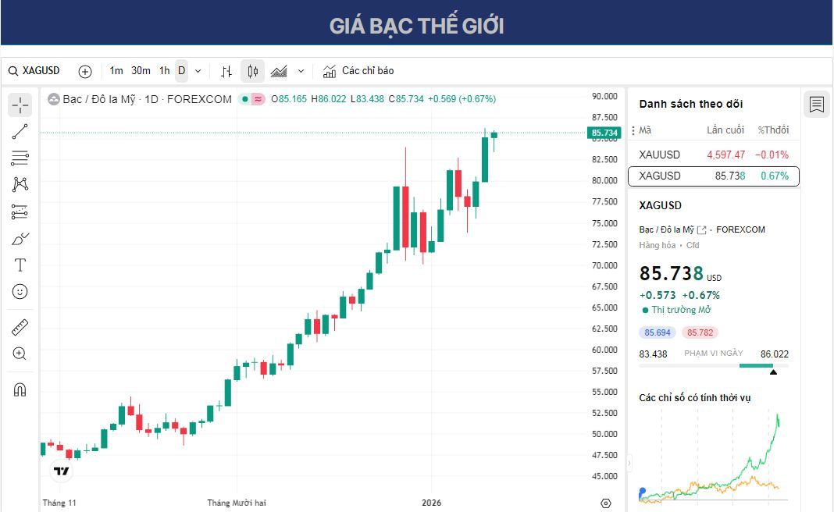This screenshot has height=512, width=834.
Task: Toggle the green status dot beside OHLC values
Action: [246, 99]
